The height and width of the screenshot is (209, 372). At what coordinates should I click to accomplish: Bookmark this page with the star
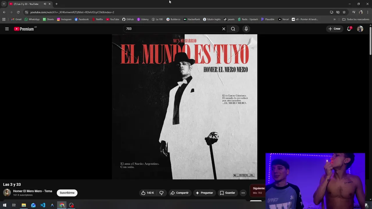[344, 12]
